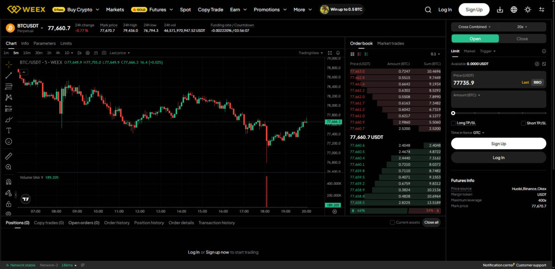Open the Promotions dropdown
The height and width of the screenshot is (269, 555).
(270, 9)
